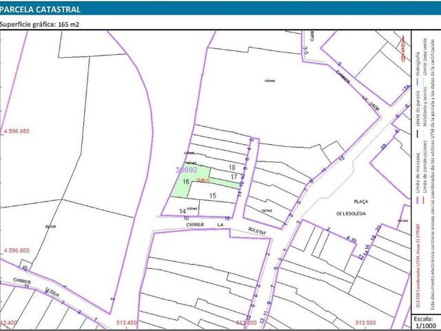Click street number 4-10 near Plaça de l'Església
The width and height of the screenshot is (441, 331).
pyautogui.click(x=351, y=240)
